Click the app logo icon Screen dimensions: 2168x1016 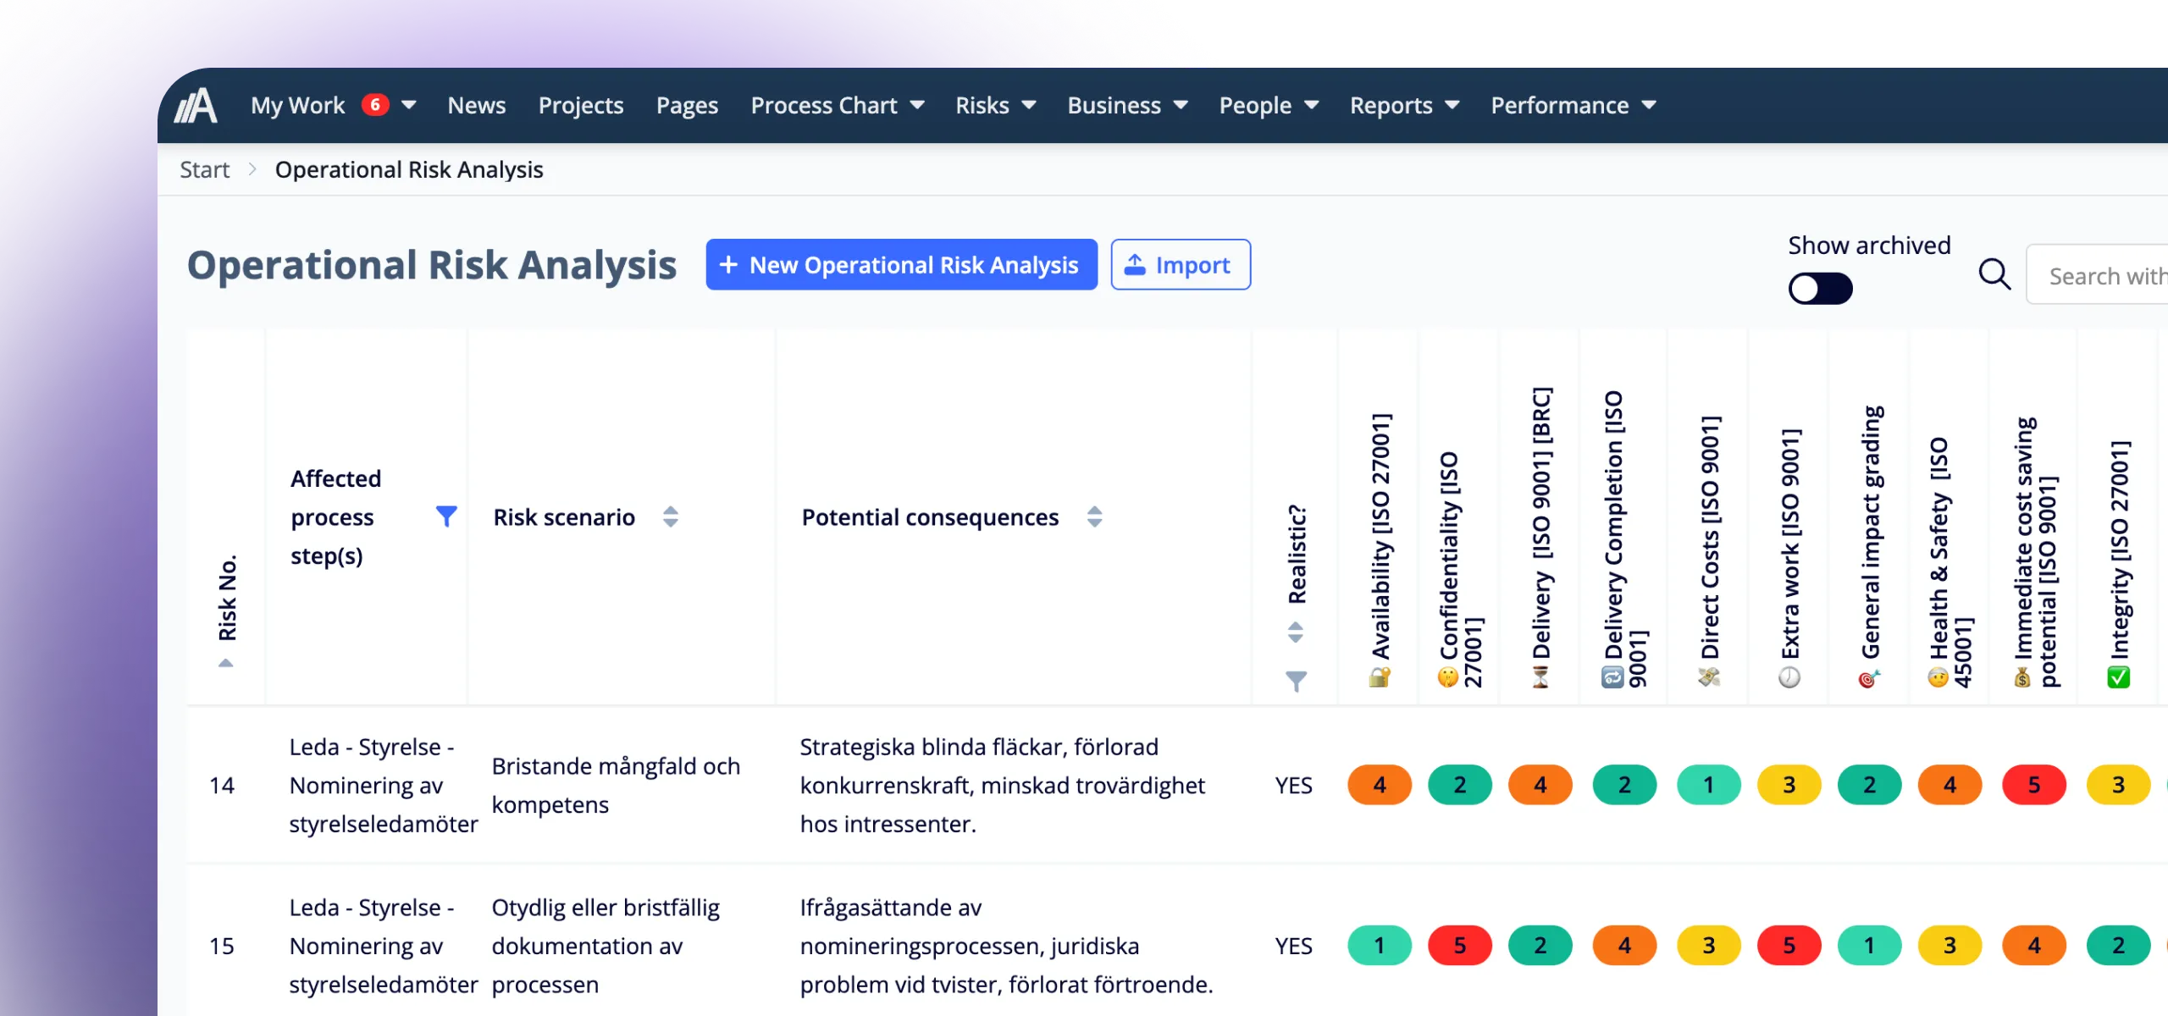196,106
